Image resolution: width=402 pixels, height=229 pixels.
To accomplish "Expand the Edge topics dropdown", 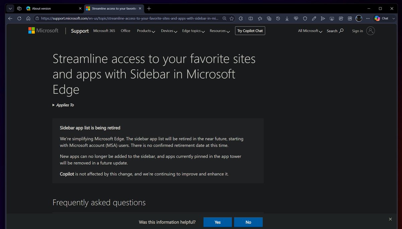I will 193,31.
